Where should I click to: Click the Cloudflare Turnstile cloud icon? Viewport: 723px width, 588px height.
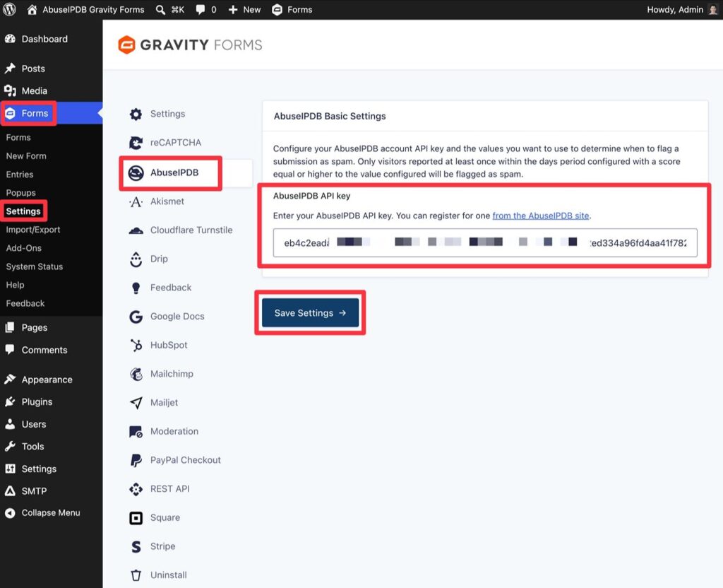pyautogui.click(x=136, y=230)
